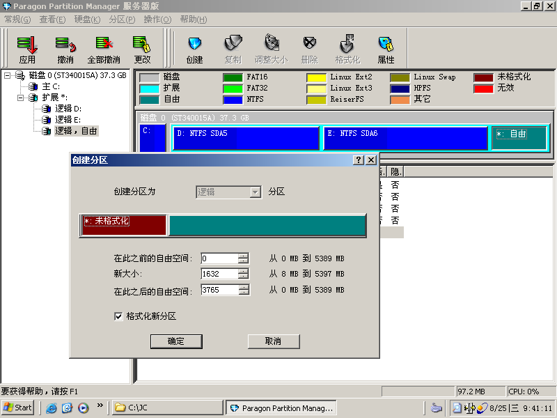
Task: Close the 创建分区 dialog
Action: (x=371, y=160)
